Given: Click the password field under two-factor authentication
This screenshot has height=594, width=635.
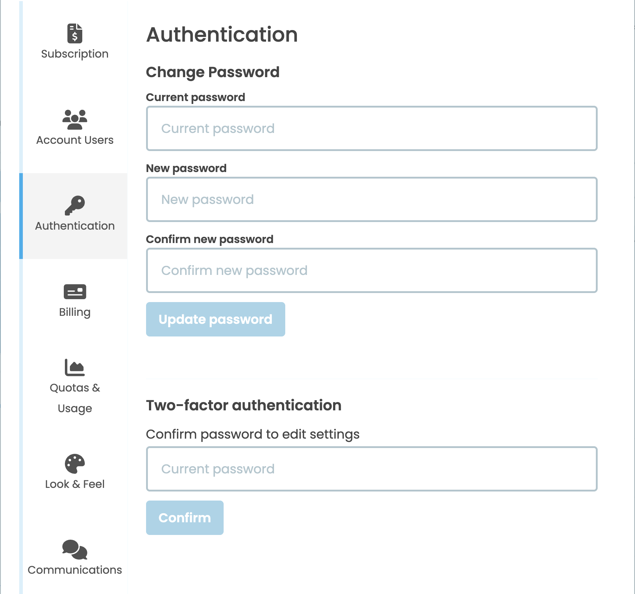Looking at the screenshot, I should [x=371, y=469].
